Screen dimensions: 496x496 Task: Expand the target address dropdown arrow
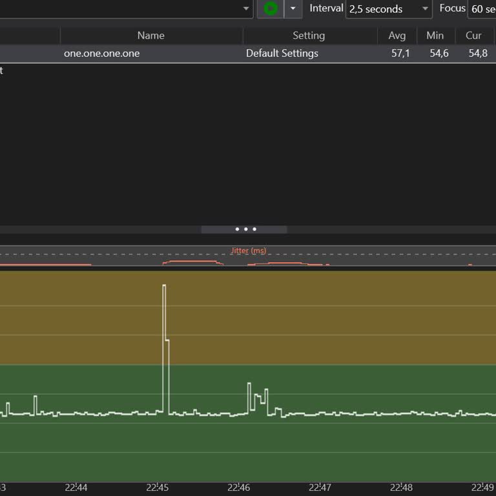click(246, 8)
